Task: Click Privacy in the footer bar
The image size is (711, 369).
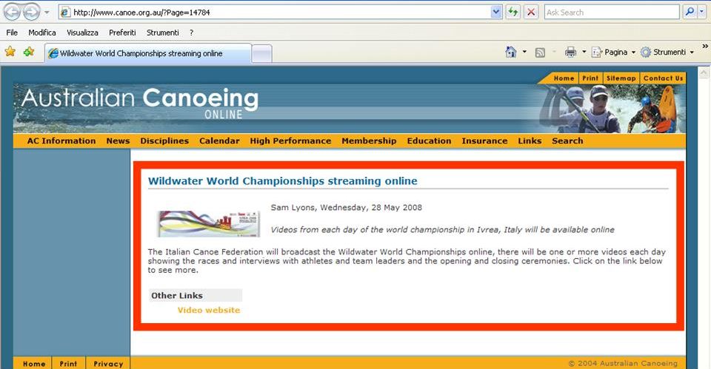Action: tap(108, 364)
